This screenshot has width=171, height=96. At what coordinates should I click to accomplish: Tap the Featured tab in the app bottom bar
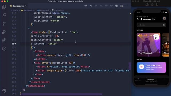[138, 79]
